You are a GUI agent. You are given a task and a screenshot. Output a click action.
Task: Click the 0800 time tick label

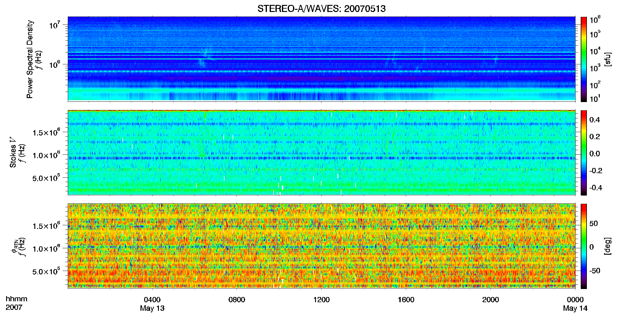click(237, 300)
